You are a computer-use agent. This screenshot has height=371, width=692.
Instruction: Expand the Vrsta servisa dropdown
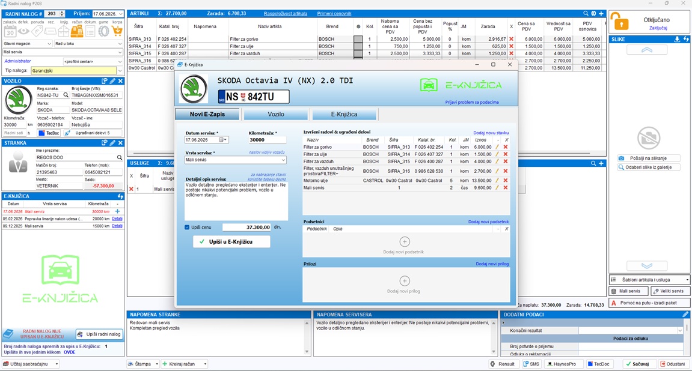[x=283, y=160]
